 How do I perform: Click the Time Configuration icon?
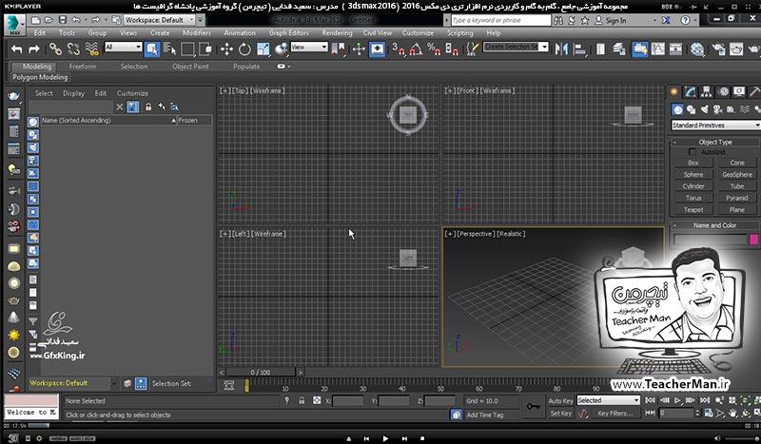click(x=708, y=413)
